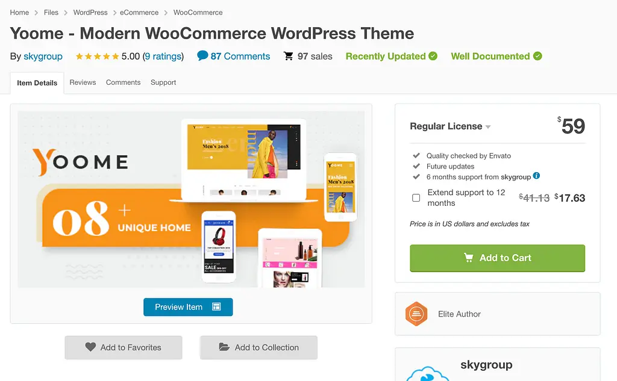Enable the Extend support to 12 months checkbox
The image size is (617, 381).
coord(416,198)
